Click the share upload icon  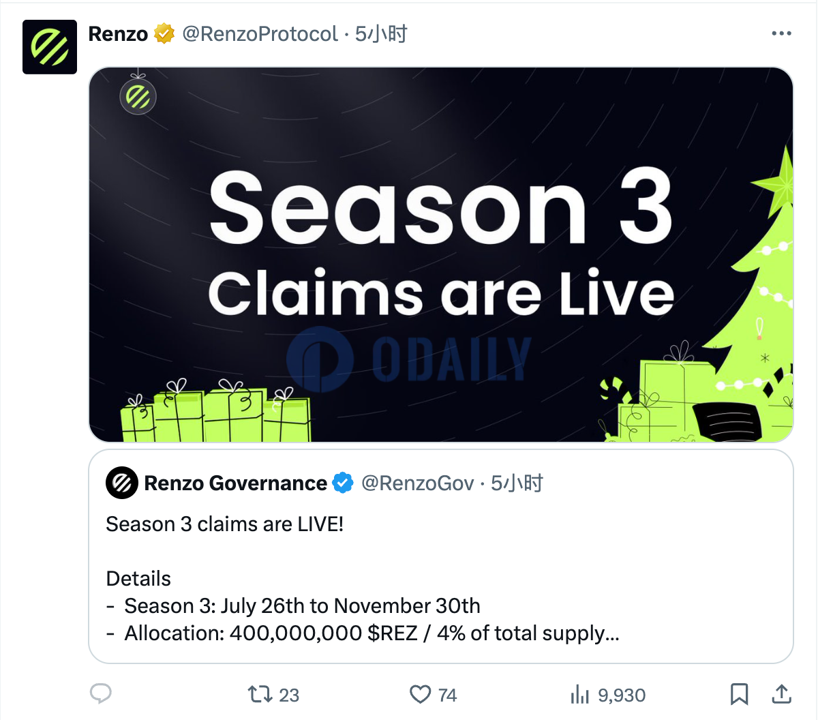pyautogui.click(x=781, y=694)
